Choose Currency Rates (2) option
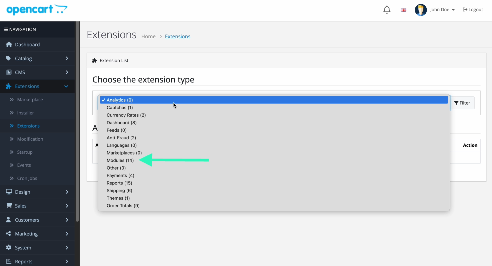 click(x=274, y=115)
